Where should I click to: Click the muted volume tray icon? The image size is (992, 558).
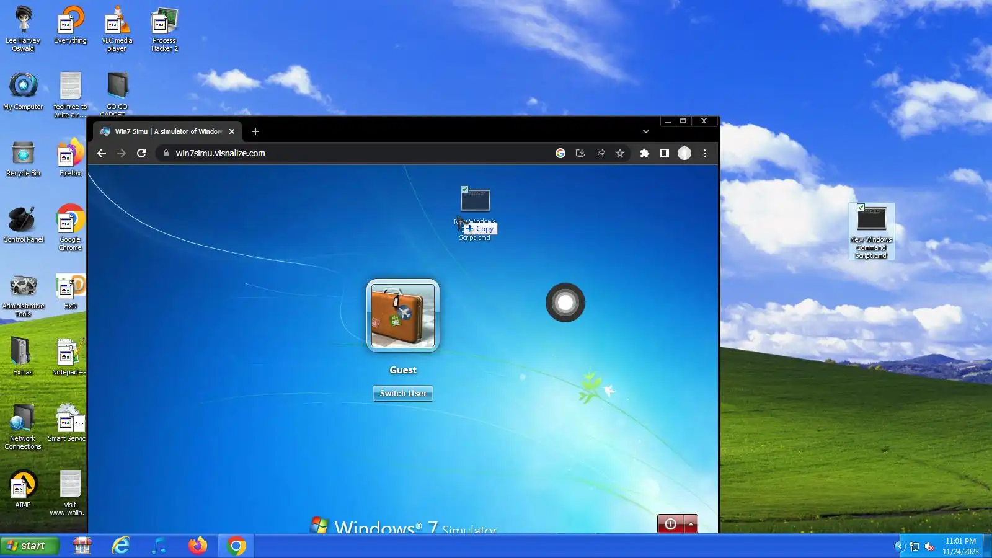[929, 546]
